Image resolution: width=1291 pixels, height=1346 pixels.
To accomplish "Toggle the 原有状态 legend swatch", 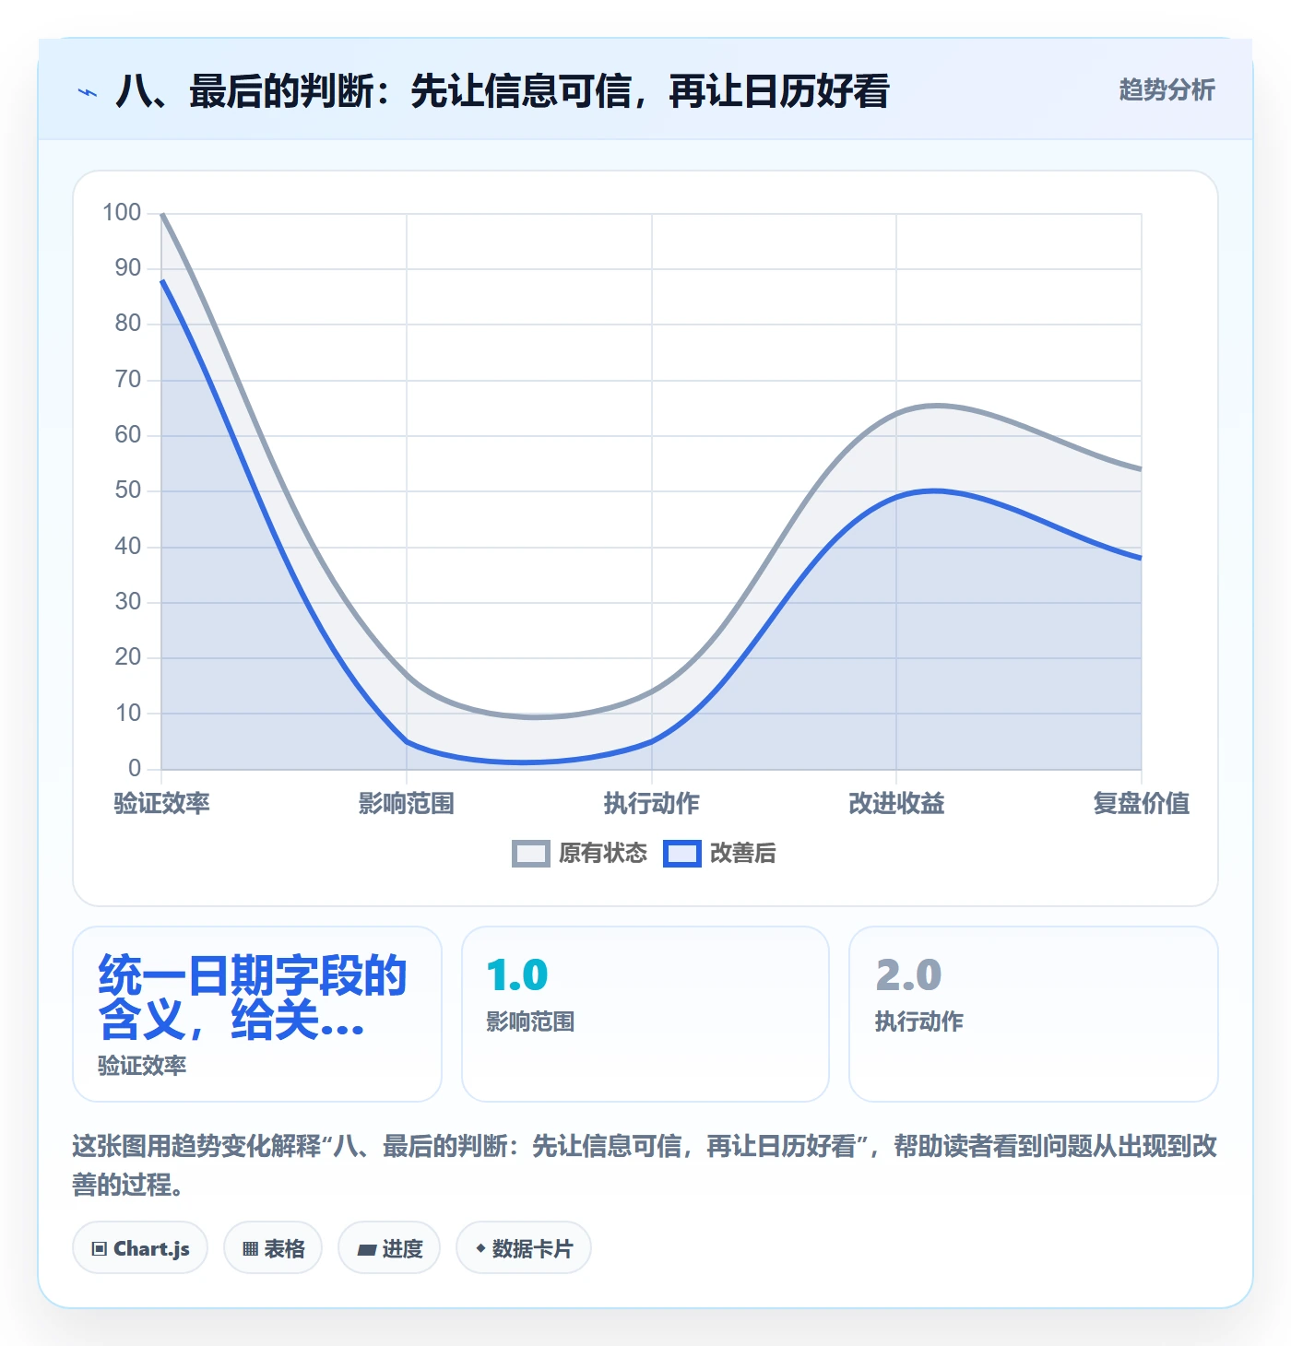I will [530, 854].
